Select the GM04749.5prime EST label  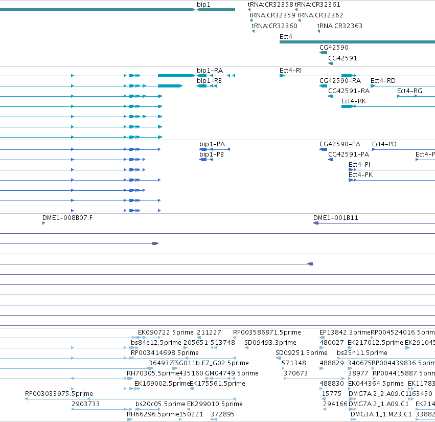click(232, 373)
